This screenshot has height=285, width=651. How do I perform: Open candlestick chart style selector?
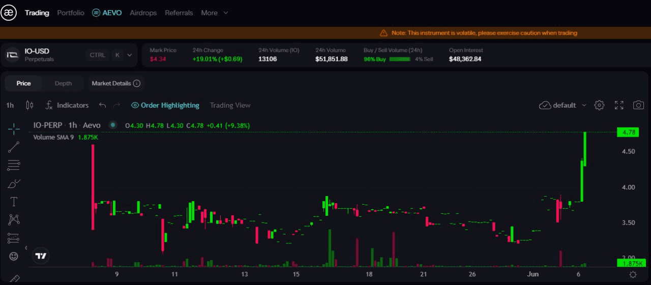pos(29,105)
